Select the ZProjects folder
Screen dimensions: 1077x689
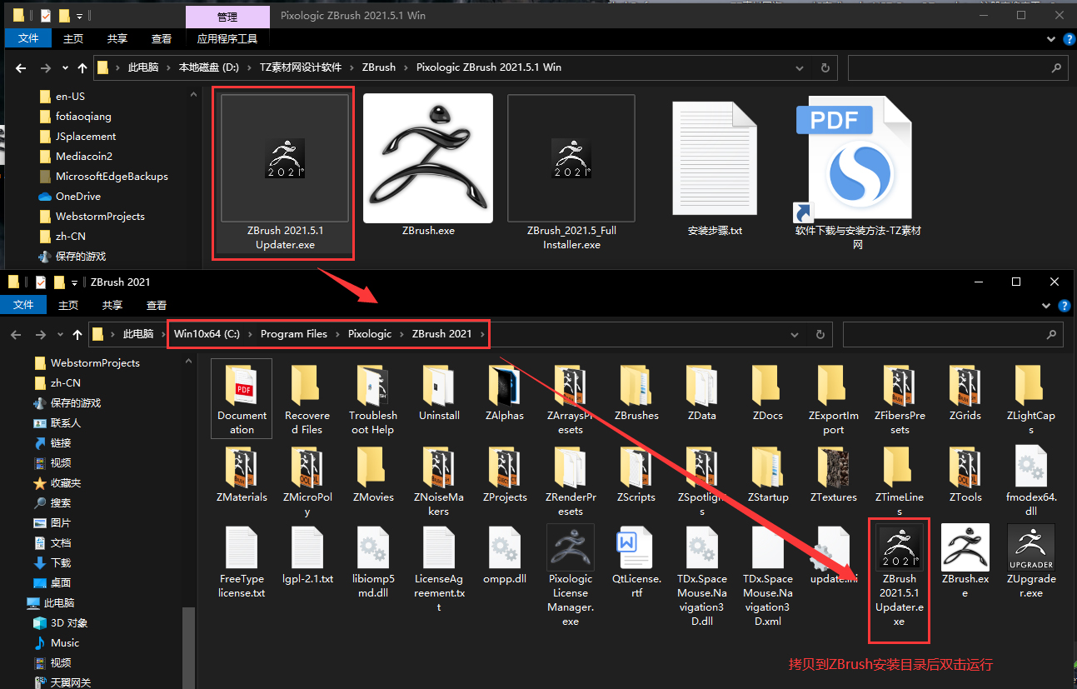coord(506,475)
